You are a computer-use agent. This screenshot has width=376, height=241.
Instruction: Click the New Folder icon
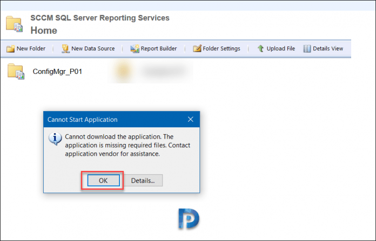[x=11, y=49]
